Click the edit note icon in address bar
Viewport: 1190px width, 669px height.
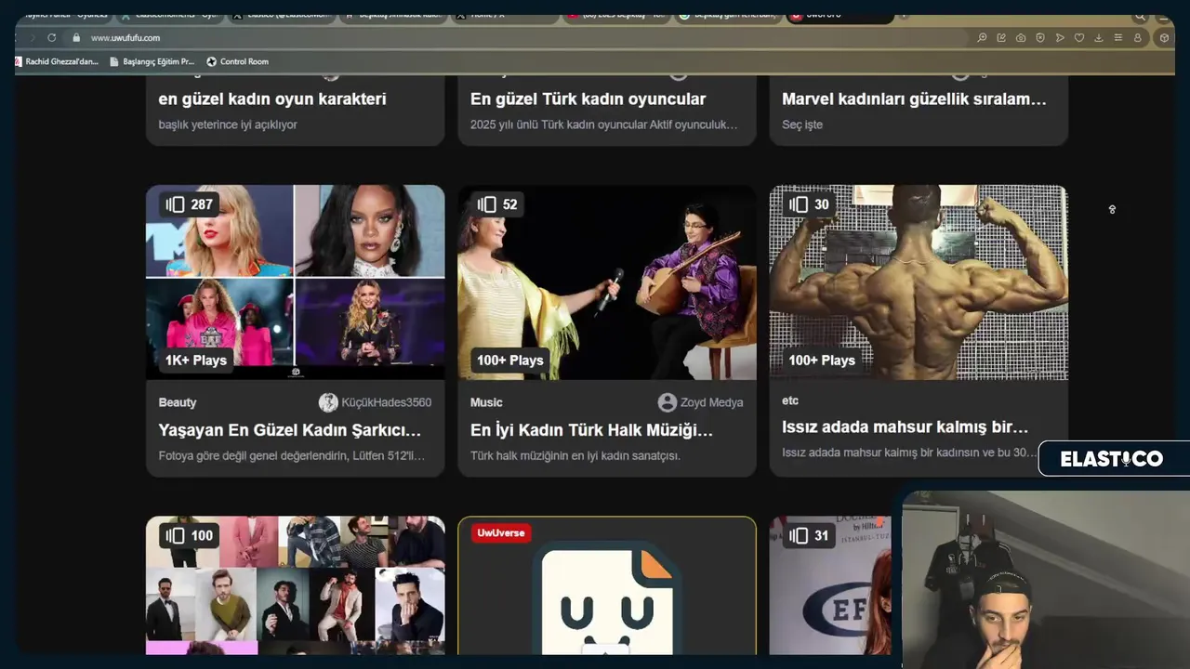click(1001, 38)
